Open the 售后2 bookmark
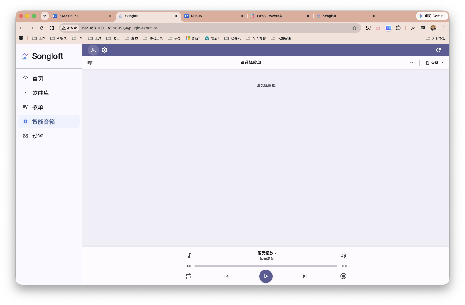 (193, 38)
